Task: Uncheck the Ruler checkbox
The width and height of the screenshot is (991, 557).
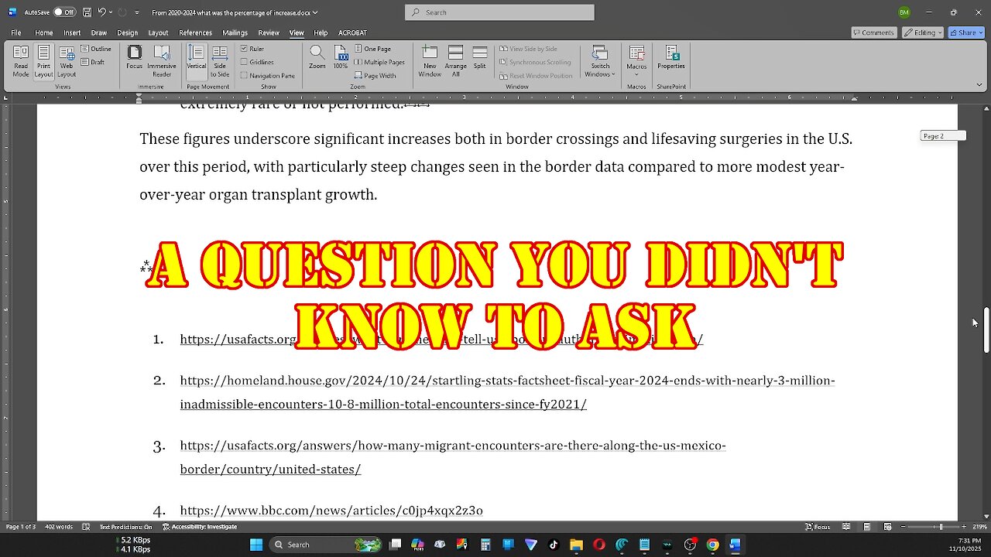Action: point(244,49)
